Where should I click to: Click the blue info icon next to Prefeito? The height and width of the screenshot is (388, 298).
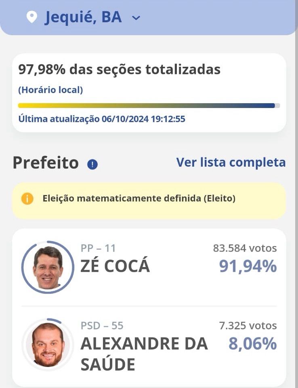tap(92, 164)
